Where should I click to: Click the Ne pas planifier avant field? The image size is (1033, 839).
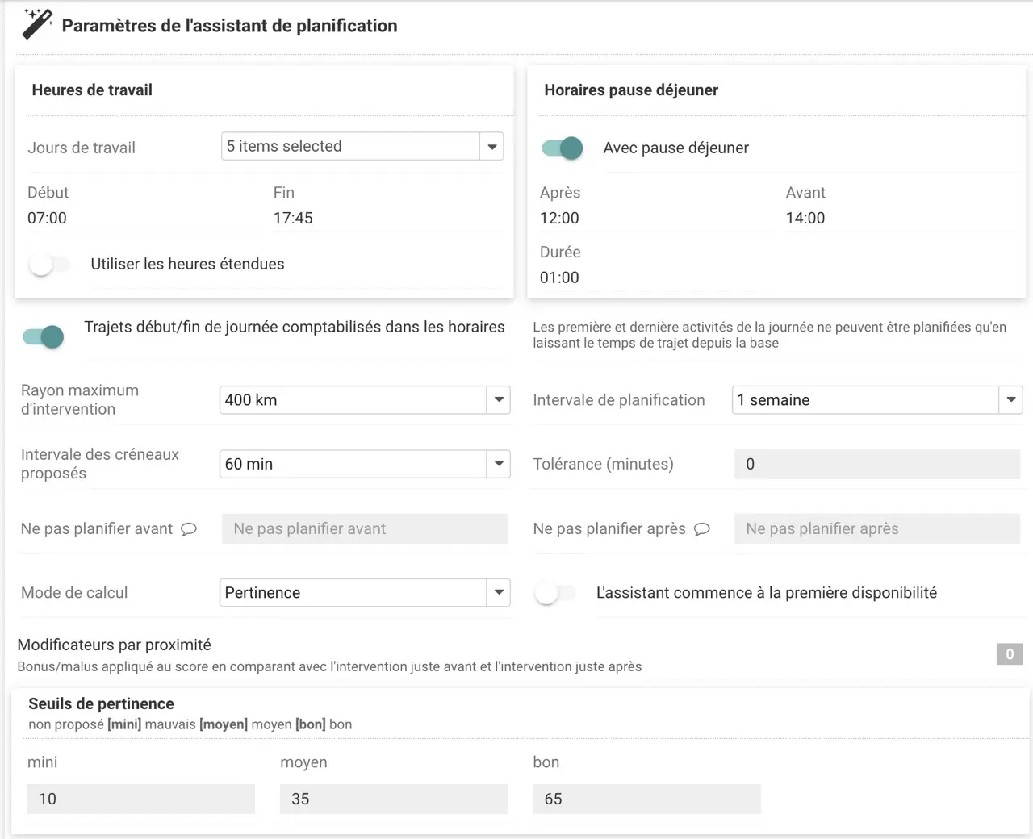pyautogui.click(x=364, y=529)
